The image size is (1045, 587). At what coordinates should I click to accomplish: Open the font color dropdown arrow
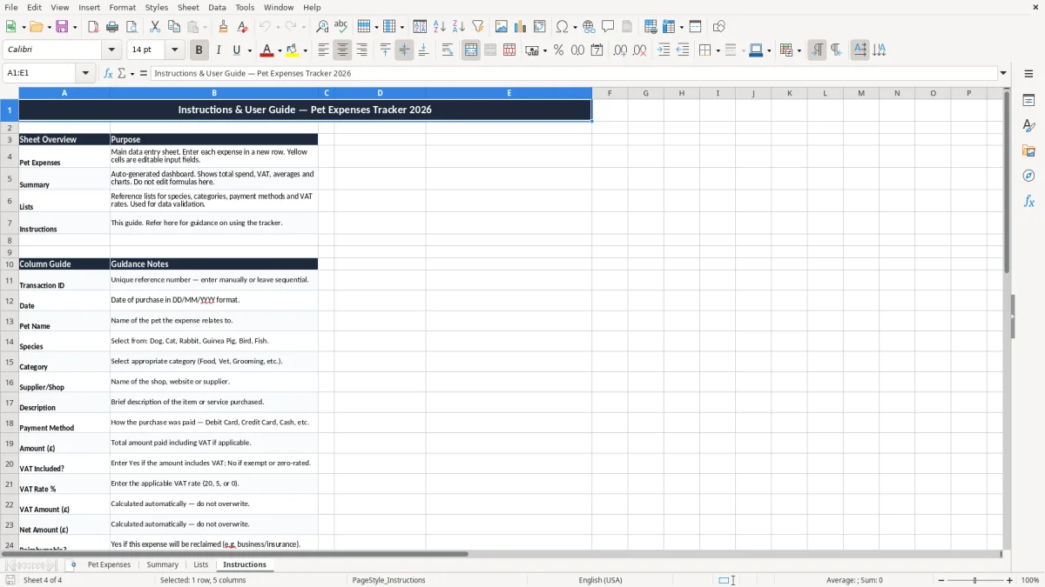coord(280,51)
